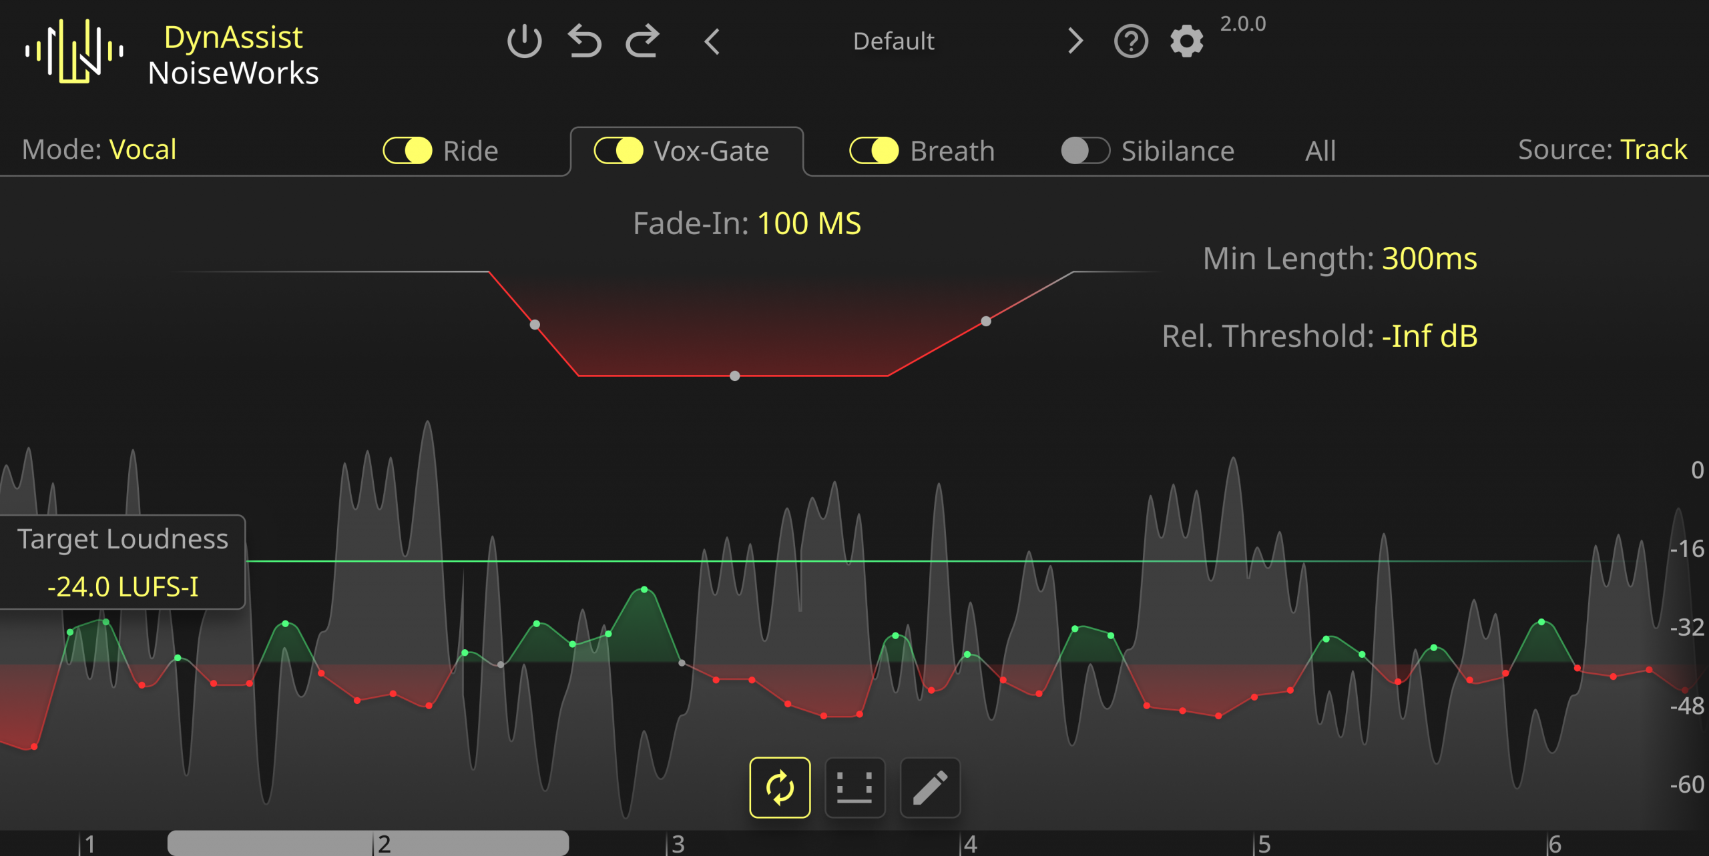1709x856 pixels.
Task: Switch to the All tab
Action: point(1320,151)
